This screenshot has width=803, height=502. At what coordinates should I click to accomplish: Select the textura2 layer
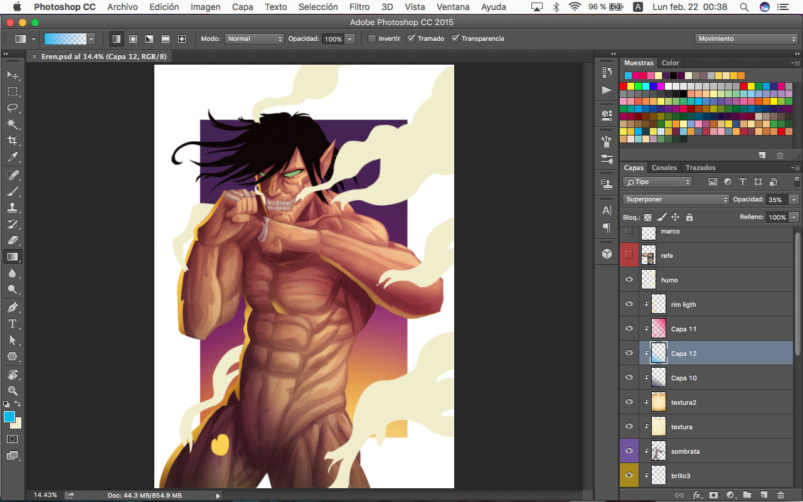pyautogui.click(x=716, y=402)
